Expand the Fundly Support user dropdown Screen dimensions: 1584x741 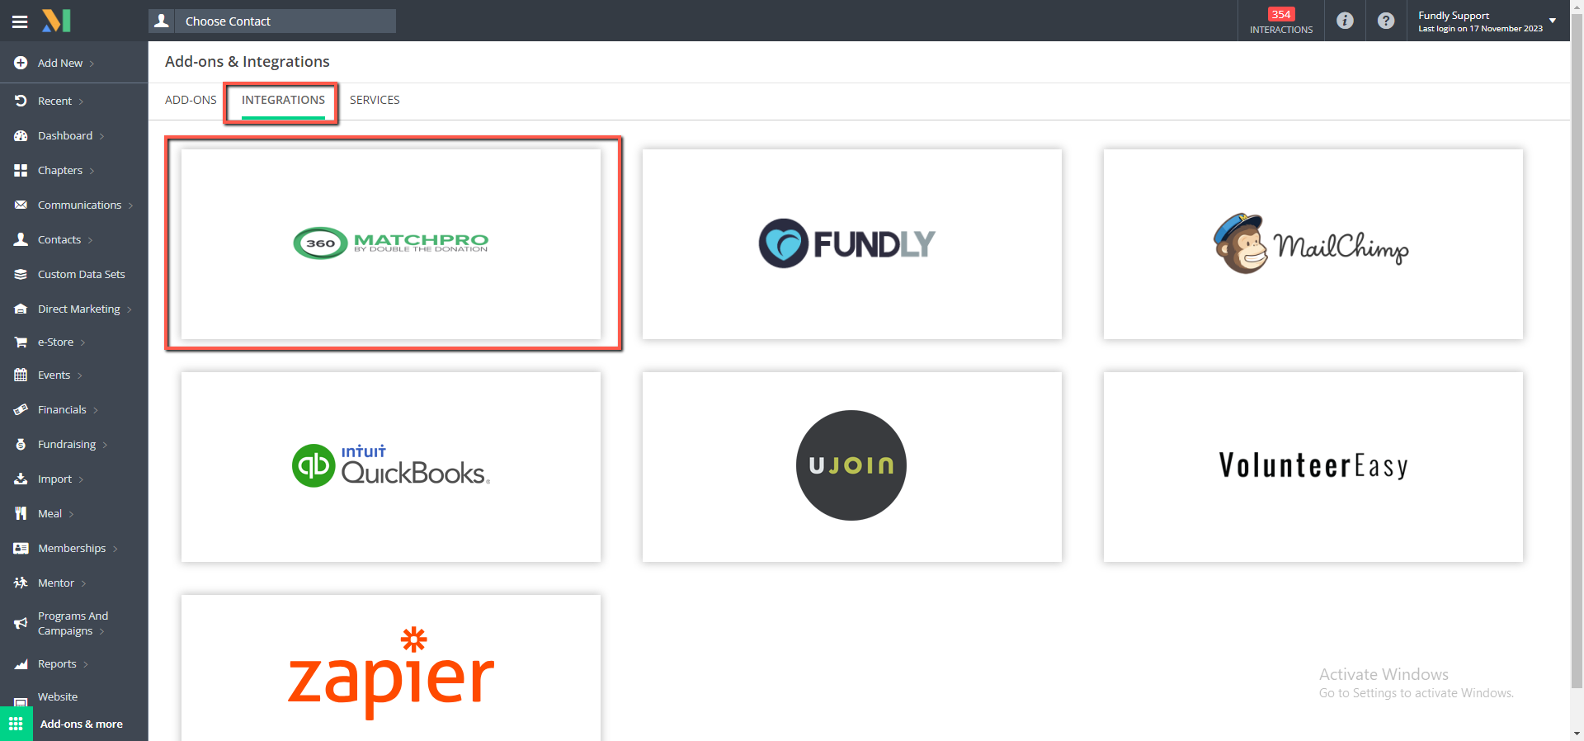coord(1553,21)
